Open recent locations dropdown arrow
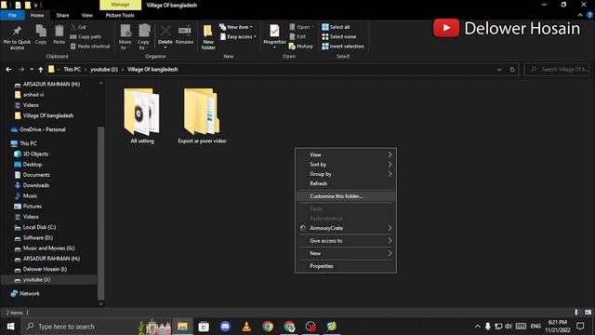The image size is (595, 335). pos(32,70)
